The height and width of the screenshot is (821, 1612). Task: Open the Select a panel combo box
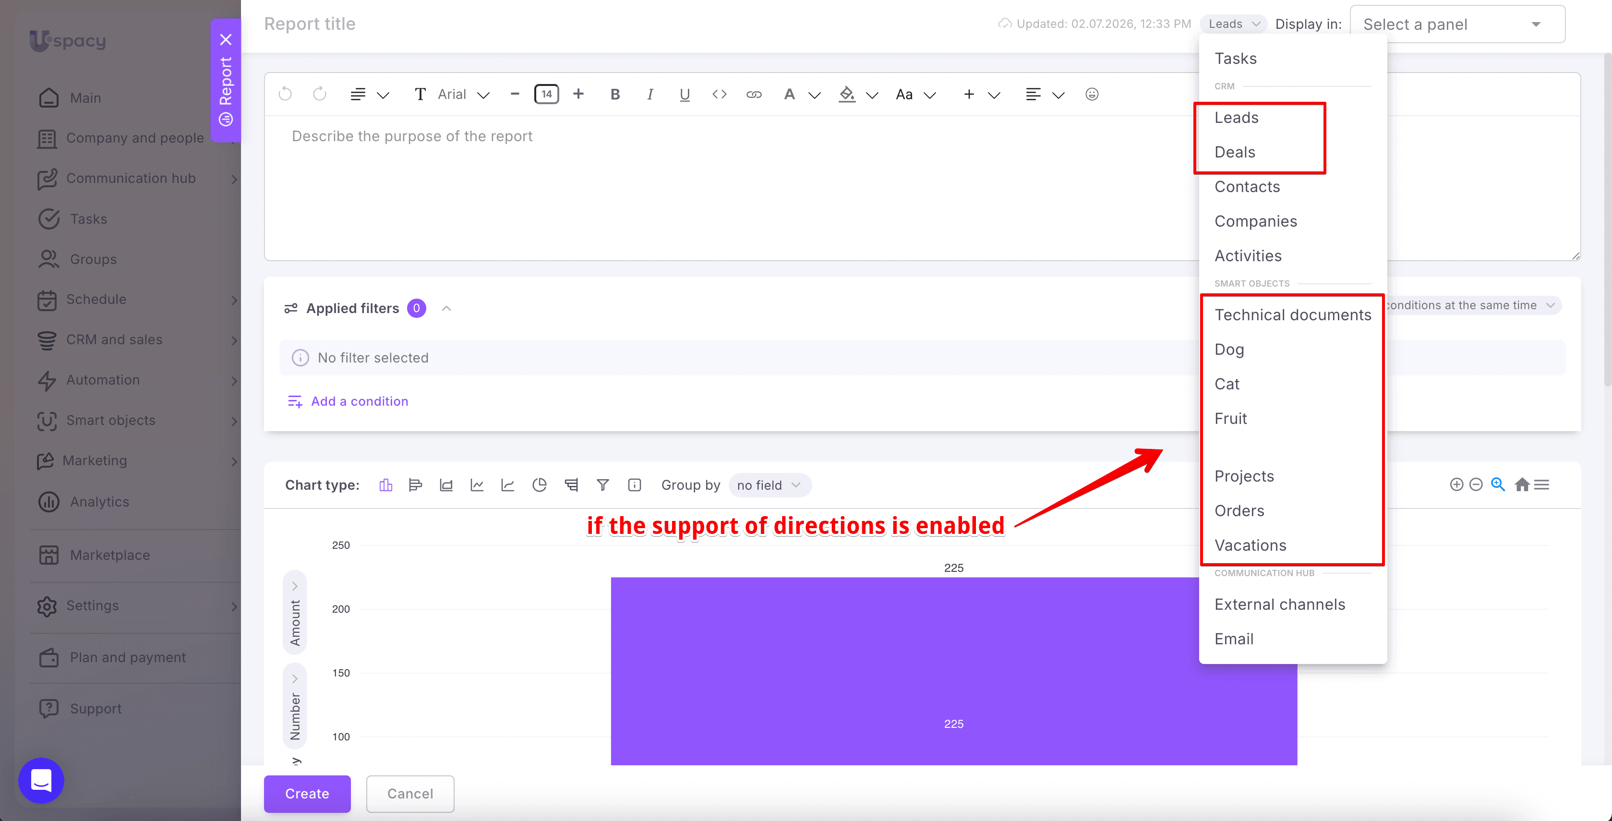[x=1457, y=24]
